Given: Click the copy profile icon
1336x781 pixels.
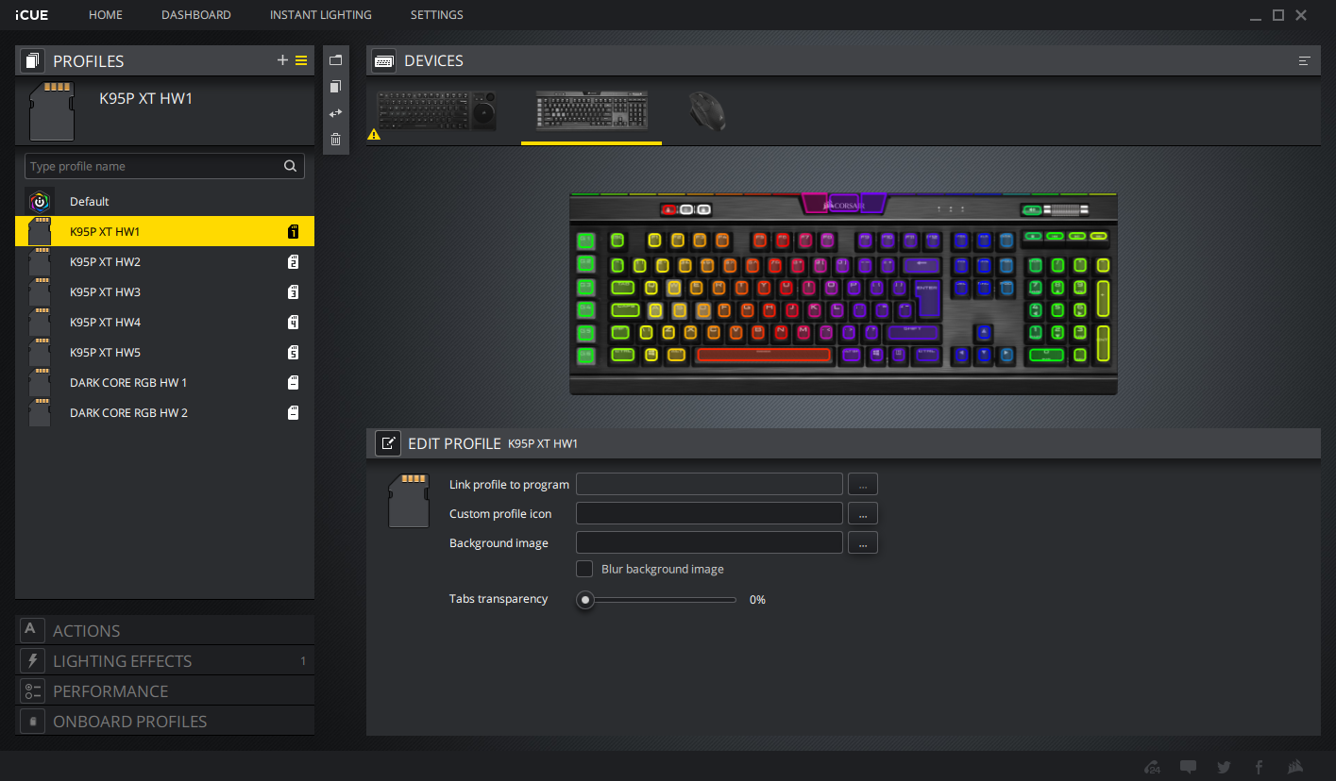Looking at the screenshot, I should coord(335,87).
